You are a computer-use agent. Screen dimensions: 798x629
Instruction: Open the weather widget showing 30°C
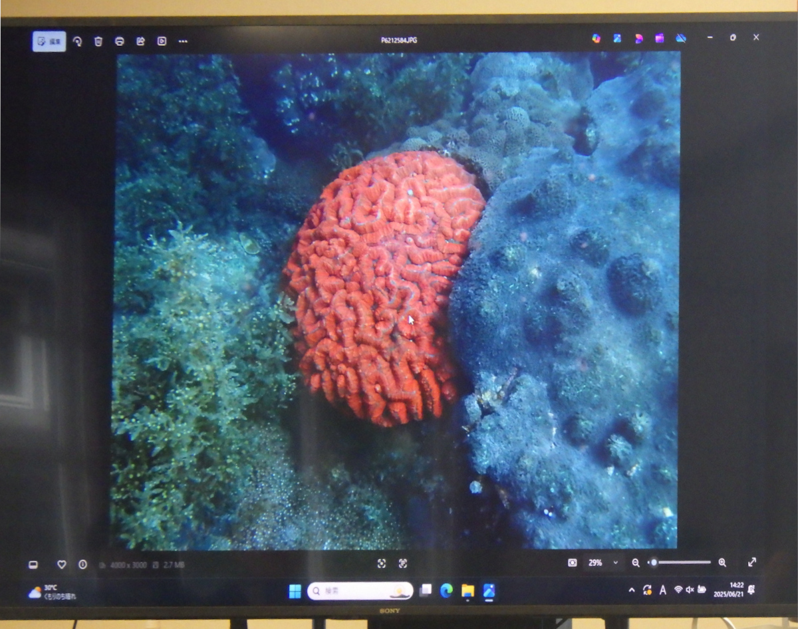(52, 592)
